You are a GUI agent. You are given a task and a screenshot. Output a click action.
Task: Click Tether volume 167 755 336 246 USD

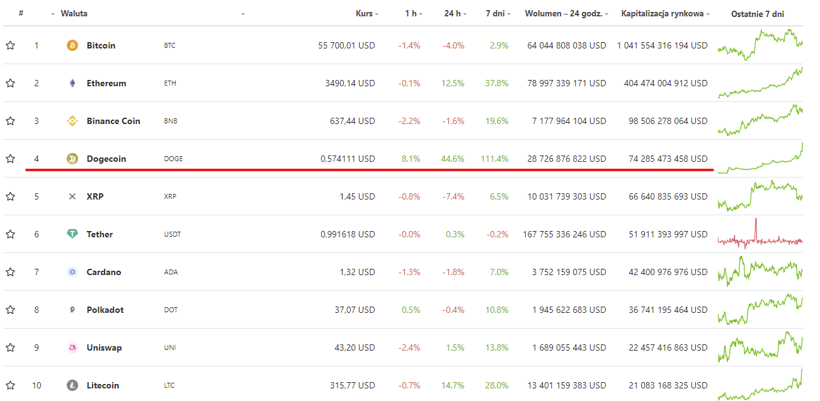tap(564, 234)
